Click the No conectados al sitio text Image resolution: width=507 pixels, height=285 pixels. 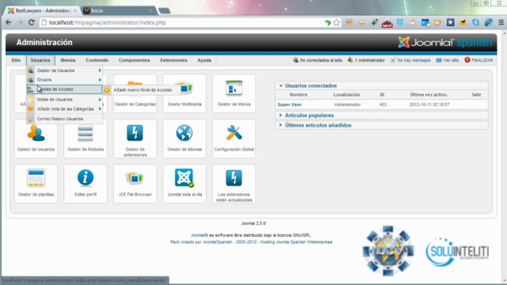[x=321, y=60]
